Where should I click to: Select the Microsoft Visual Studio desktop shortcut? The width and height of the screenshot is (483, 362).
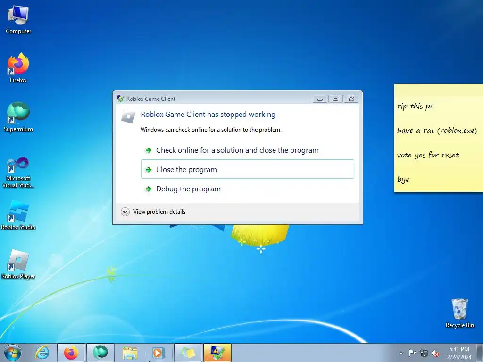tap(18, 173)
